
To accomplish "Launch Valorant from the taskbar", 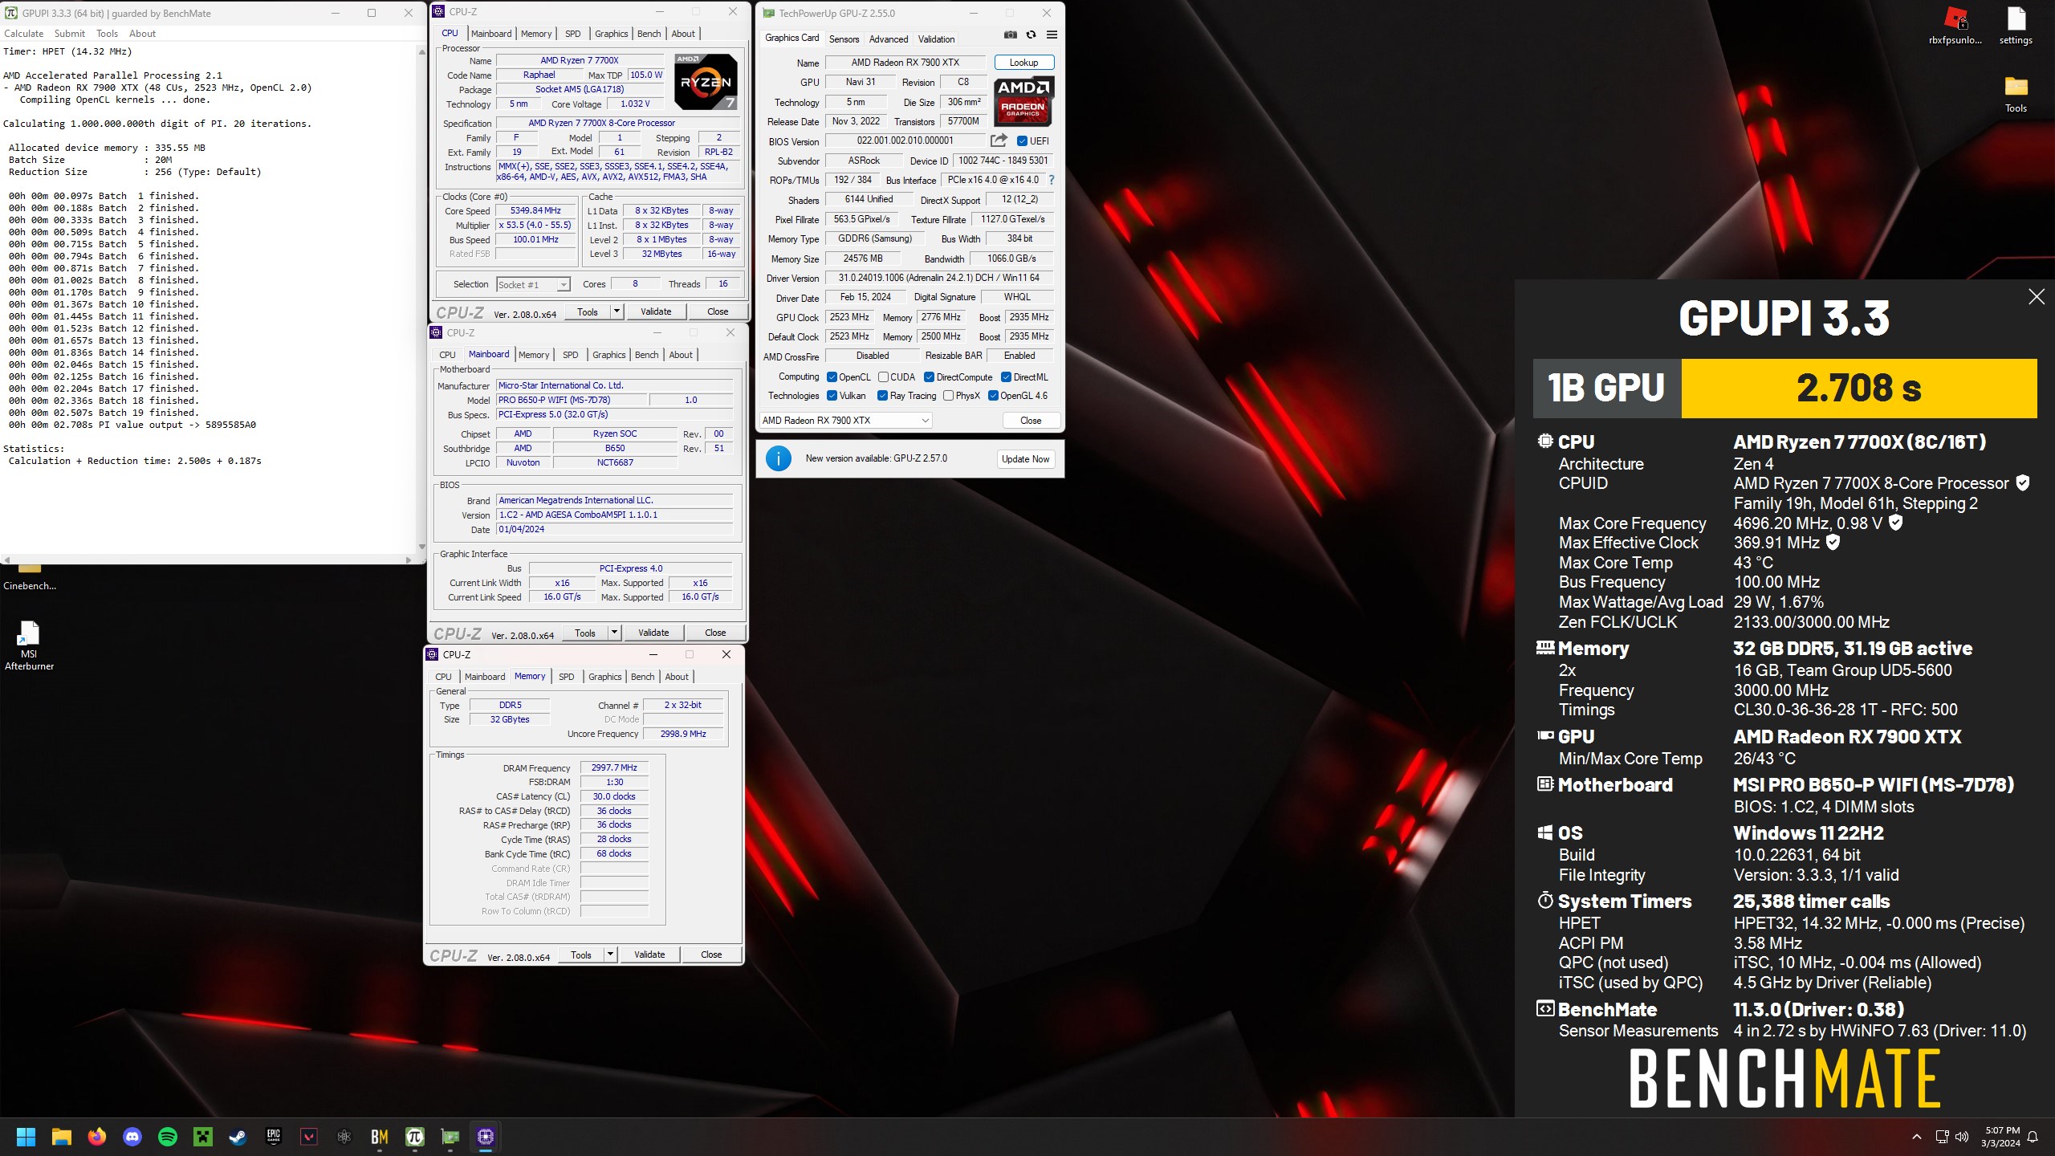I will pyautogui.click(x=309, y=1137).
